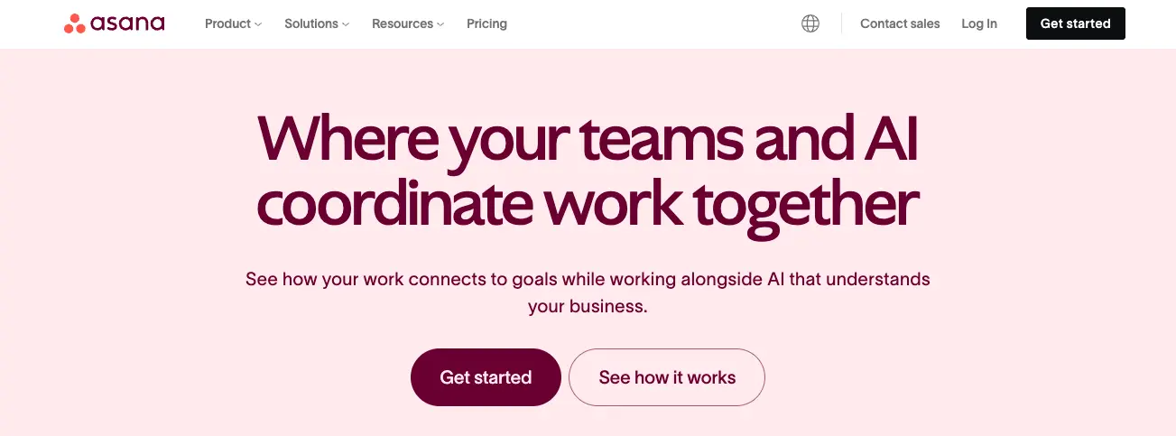Click the asana wordmark in the header

click(x=127, y=23)
